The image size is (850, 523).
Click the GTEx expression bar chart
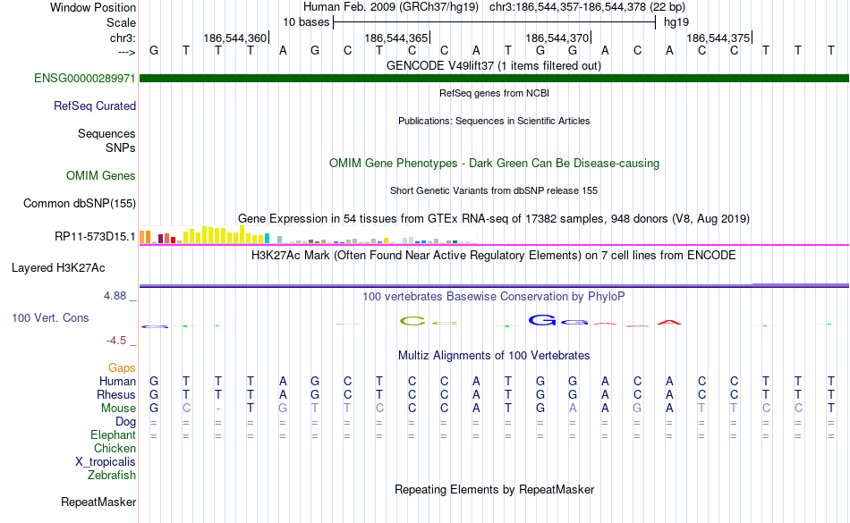pos(308,235)
